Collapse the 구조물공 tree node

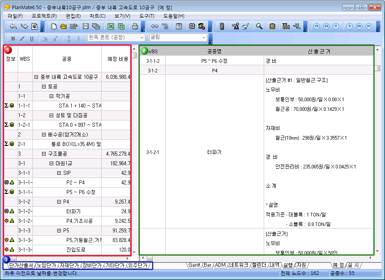pos(44,154)
